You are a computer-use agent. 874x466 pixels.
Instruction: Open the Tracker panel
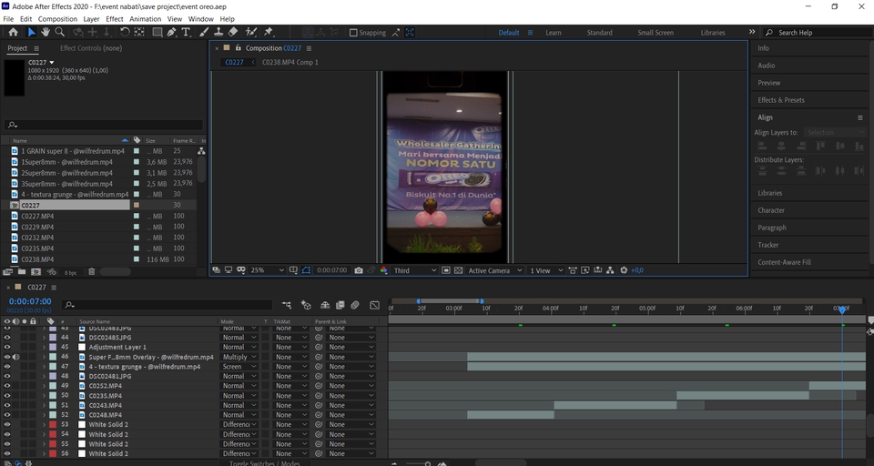767,245
